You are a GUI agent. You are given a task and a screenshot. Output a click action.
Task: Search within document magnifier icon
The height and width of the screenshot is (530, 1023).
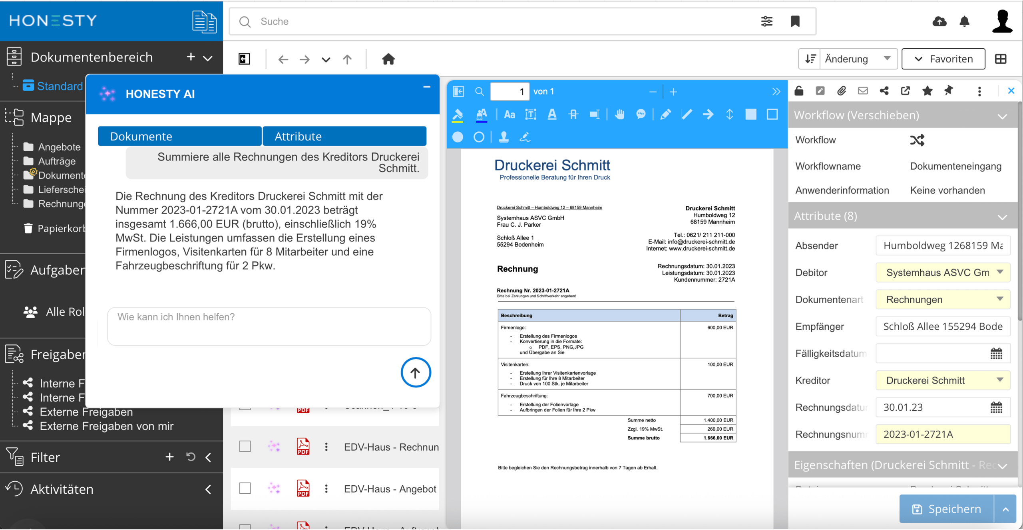click(479, 92)
